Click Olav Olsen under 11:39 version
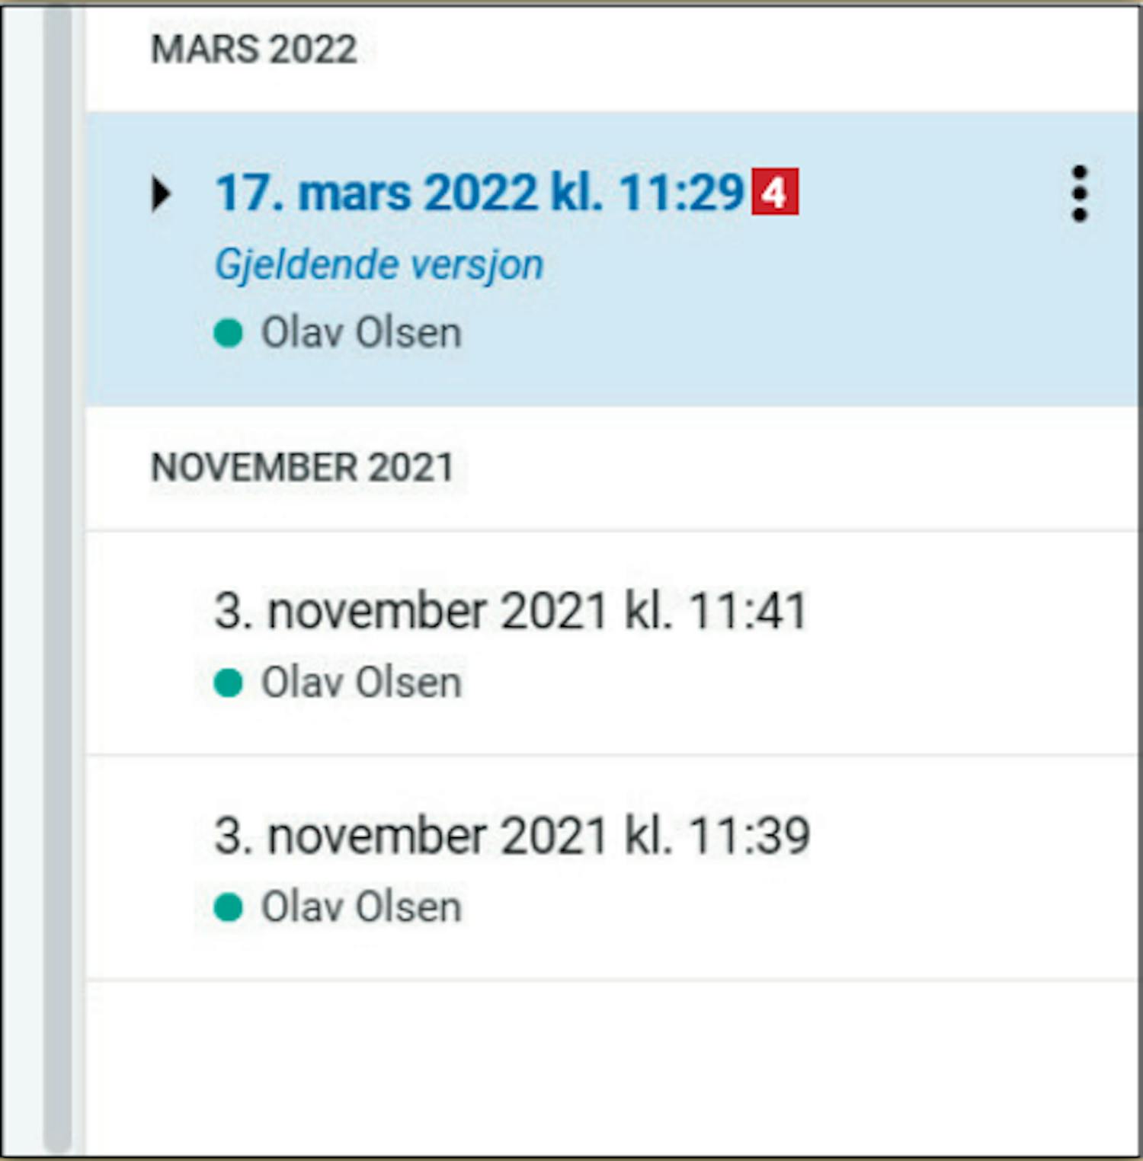 point(361,907)
